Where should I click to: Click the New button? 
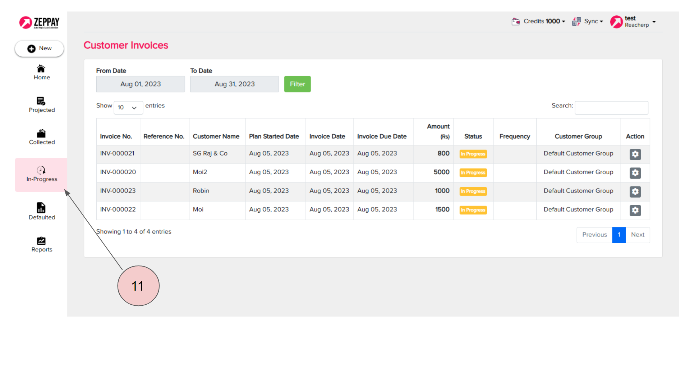40,48
